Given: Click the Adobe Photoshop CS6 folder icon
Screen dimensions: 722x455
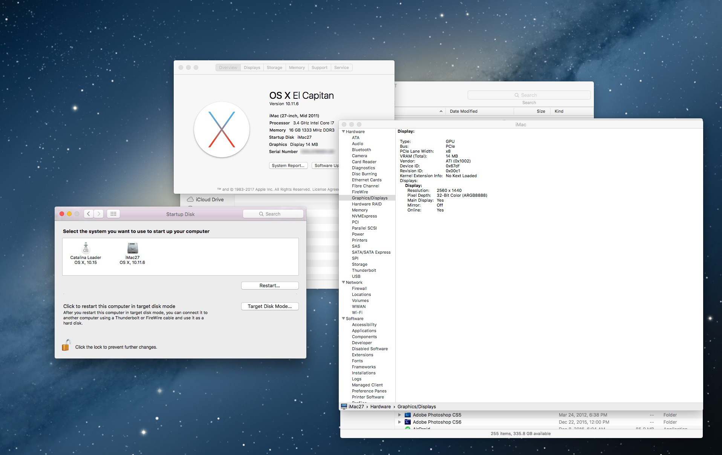Looking at the screenshot, I should pos(407,422).
